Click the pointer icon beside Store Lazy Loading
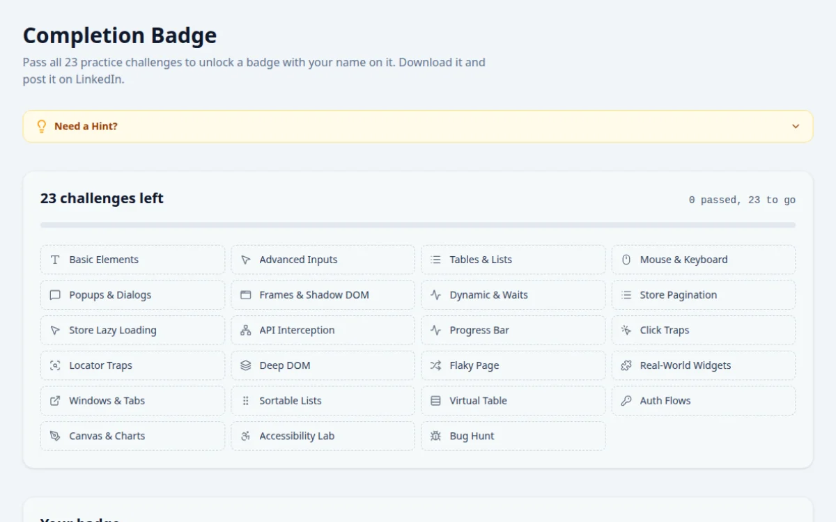836x522 pixels. (x=55, y=330)
